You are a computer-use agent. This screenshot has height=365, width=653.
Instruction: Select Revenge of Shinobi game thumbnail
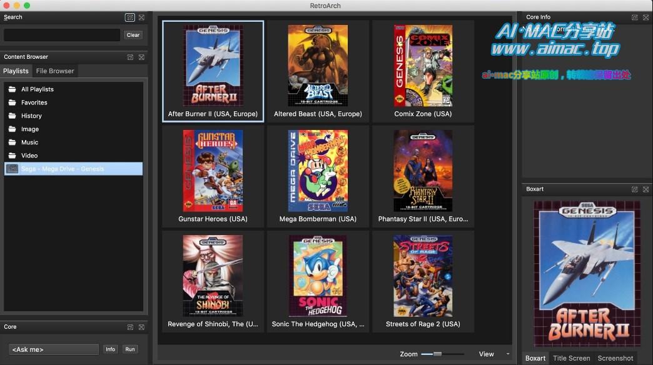[x=213, y=282]
